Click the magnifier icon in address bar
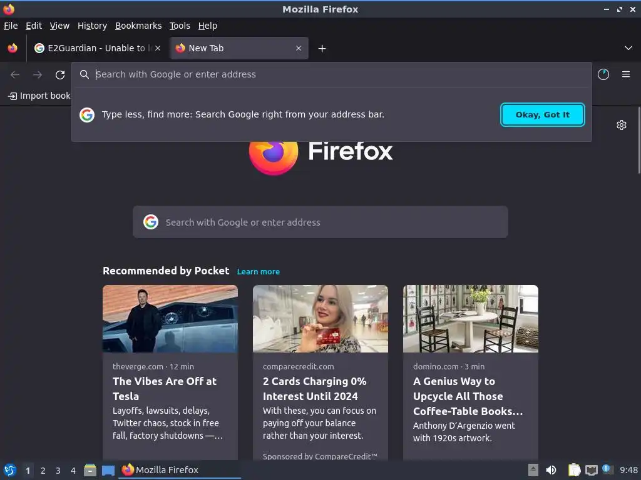This screenshot has width=641, height=480. (x=85, y=74)
